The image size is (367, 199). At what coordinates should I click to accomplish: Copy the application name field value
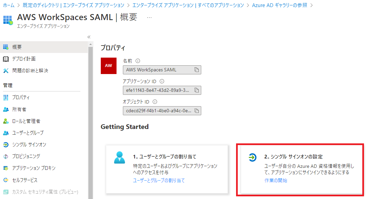click(x=197, y=70)
